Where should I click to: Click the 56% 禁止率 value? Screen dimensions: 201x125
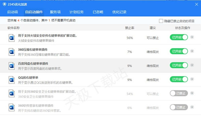click(130, 38)
